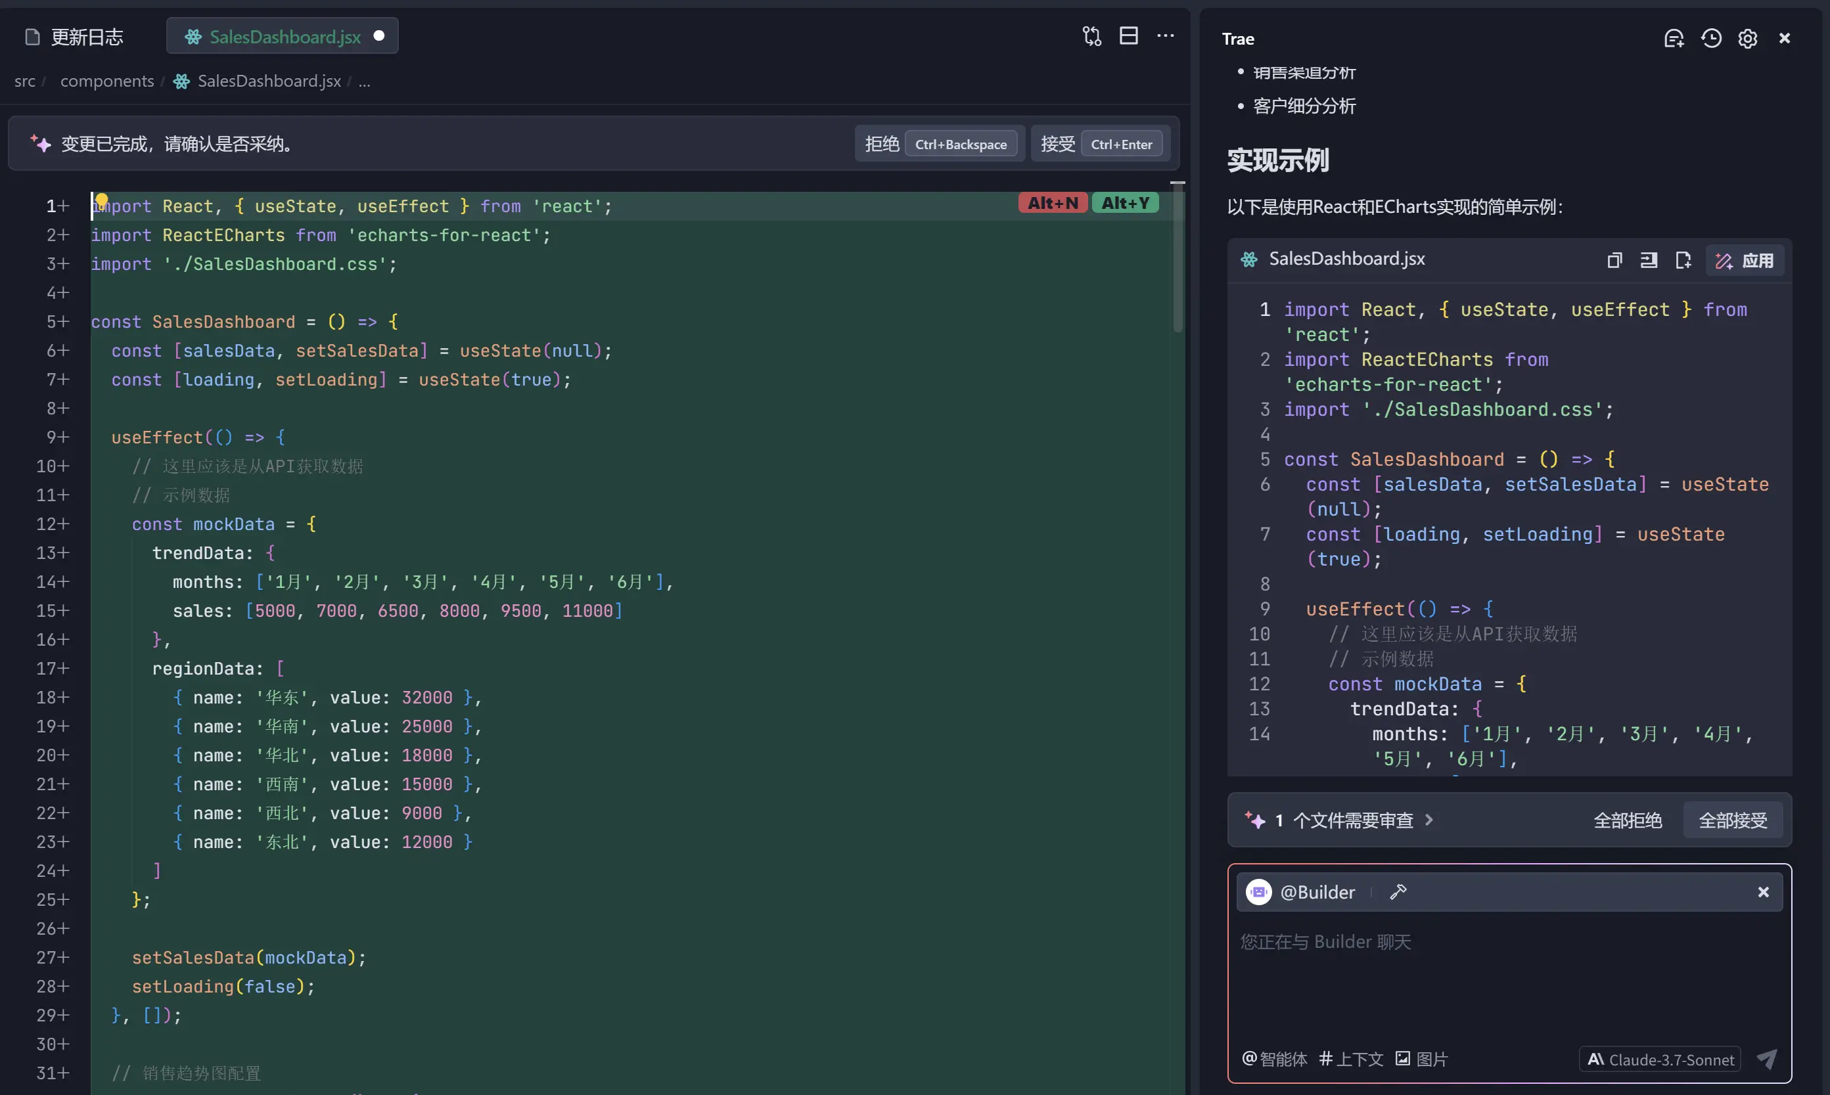Switch to the 更新日志 tab
The width and height of the screenshot is (1830, 1095).
tap(74, 37)
